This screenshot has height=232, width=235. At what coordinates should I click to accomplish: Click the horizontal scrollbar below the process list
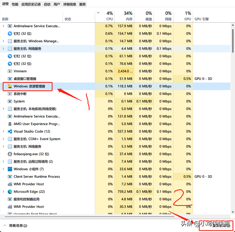coord(89,217)
